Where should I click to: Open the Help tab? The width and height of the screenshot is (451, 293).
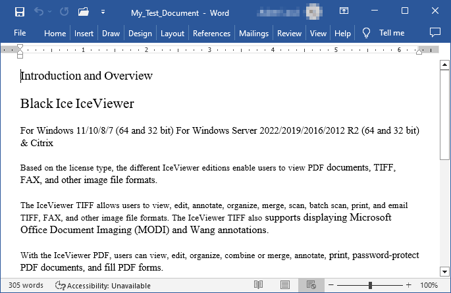tap(342, 34)
